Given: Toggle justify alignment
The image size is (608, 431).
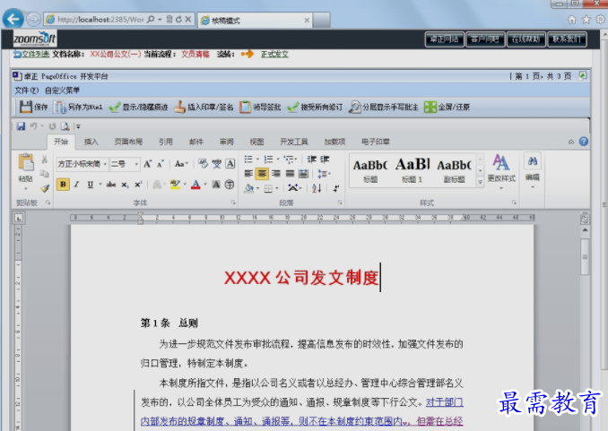Looking at the screenshot, I should [x=290, y=174].
